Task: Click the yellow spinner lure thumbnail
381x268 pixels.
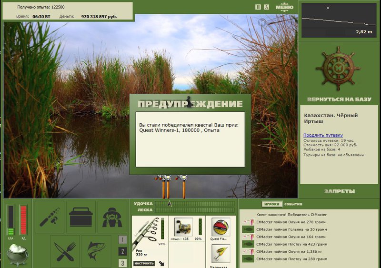Action: (x=221, y=254)
